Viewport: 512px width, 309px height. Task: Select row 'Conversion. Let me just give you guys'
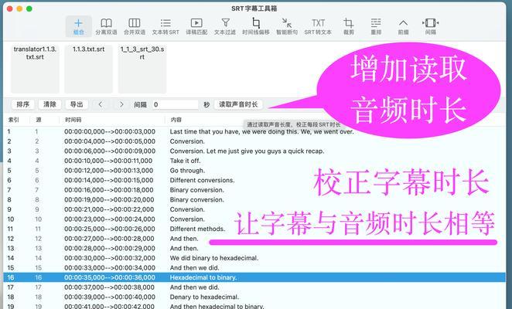coord(254,151)
